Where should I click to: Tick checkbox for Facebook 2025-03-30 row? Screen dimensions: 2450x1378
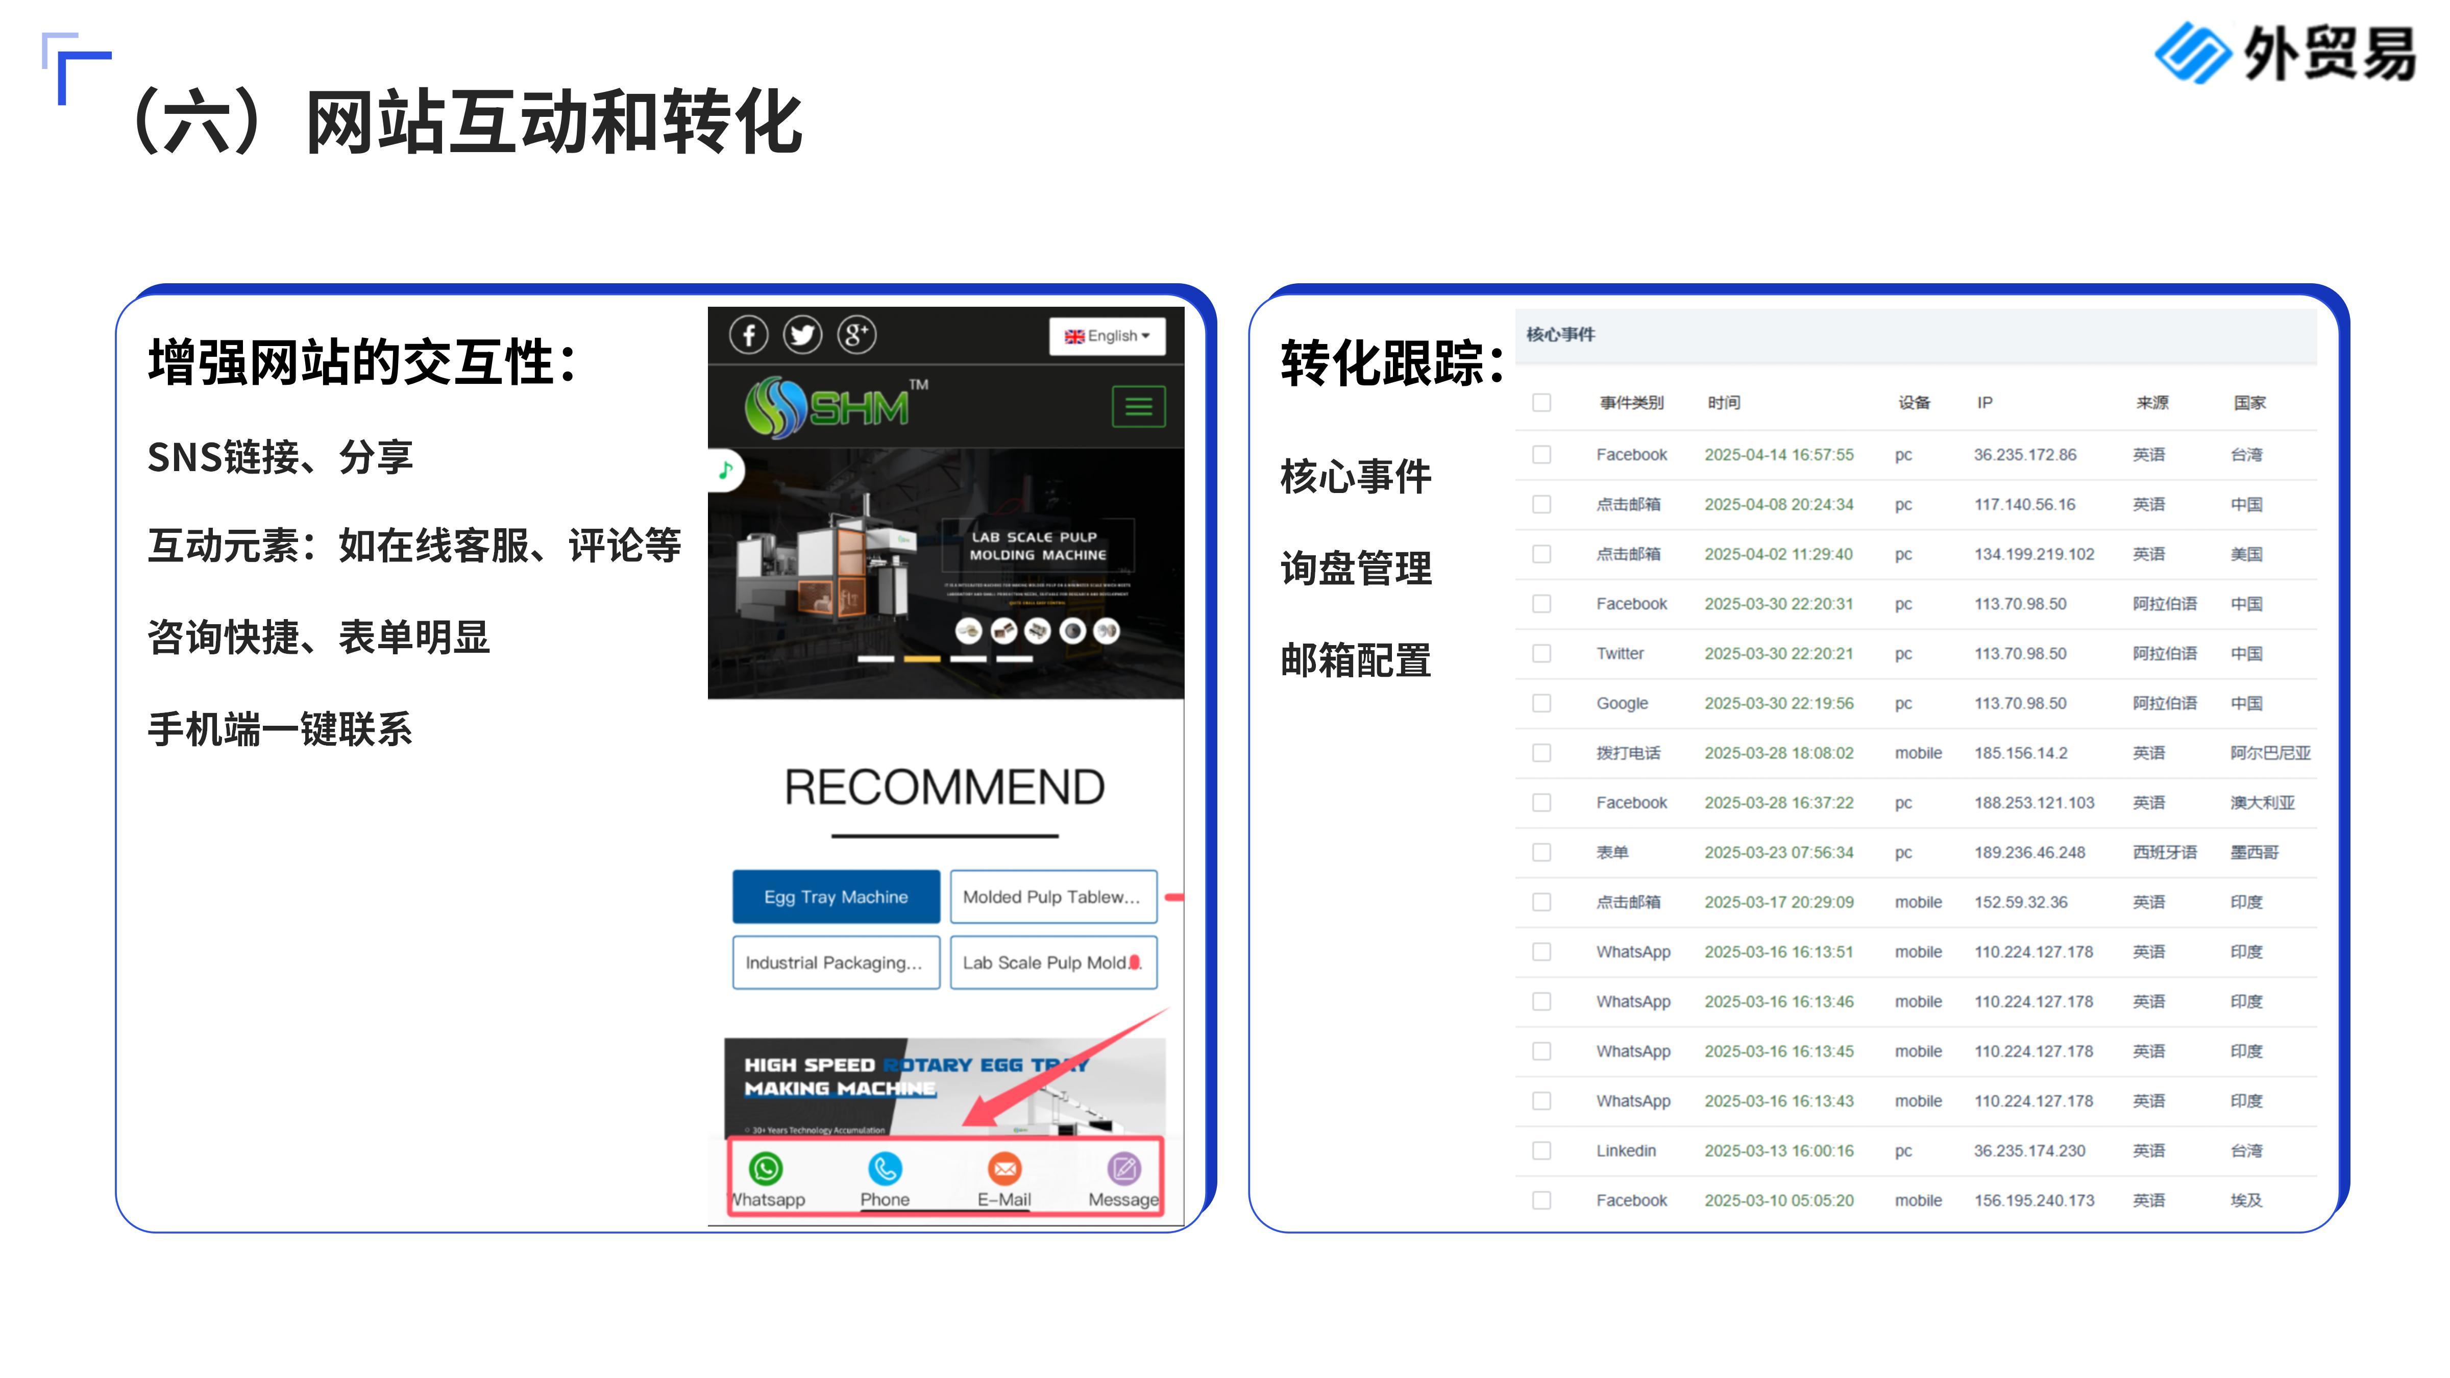(x=1541, y=604)
